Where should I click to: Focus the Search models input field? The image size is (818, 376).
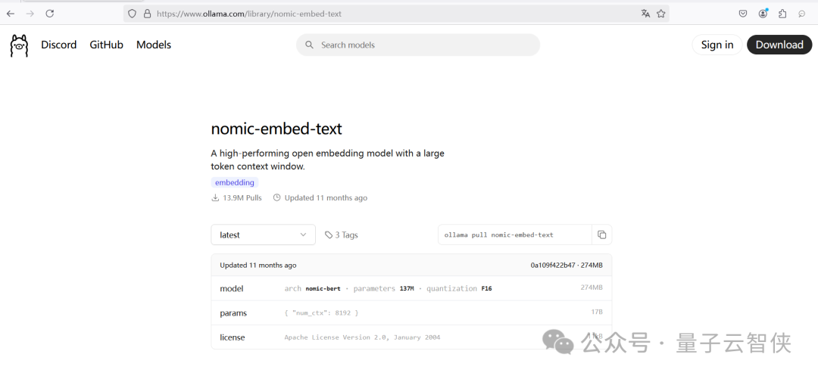click(418, 45)
